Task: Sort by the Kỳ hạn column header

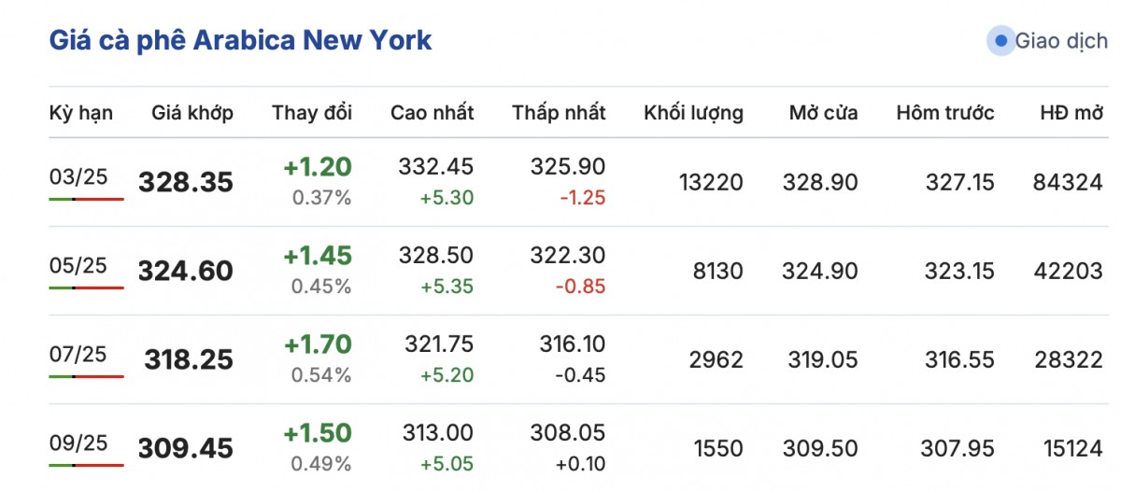Action: tap(81, 113)
